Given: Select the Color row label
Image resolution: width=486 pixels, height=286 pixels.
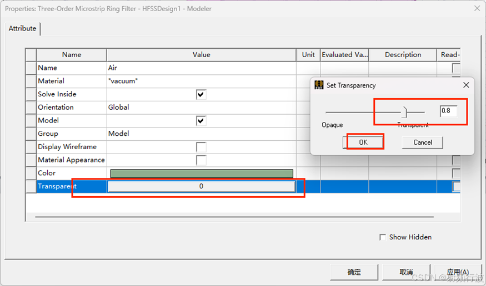Looking at the screenshot, I should [x=72, y=173].
